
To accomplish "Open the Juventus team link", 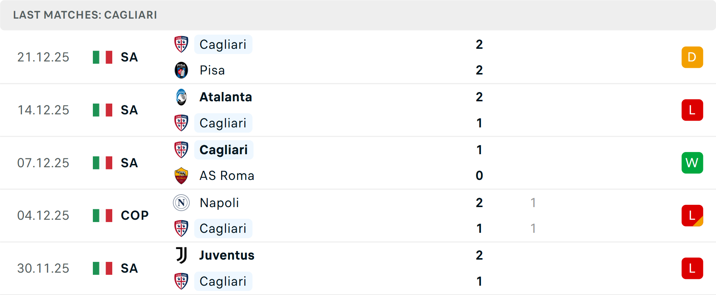I will click(227, 255).
